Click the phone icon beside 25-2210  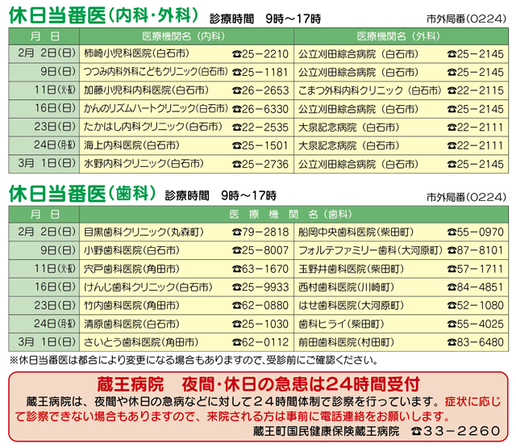pos(235,54)
